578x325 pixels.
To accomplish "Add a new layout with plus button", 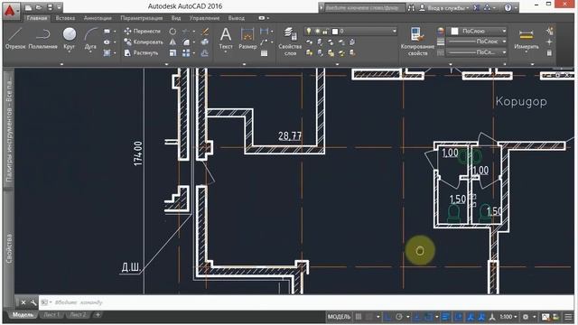I will [98, 315].
